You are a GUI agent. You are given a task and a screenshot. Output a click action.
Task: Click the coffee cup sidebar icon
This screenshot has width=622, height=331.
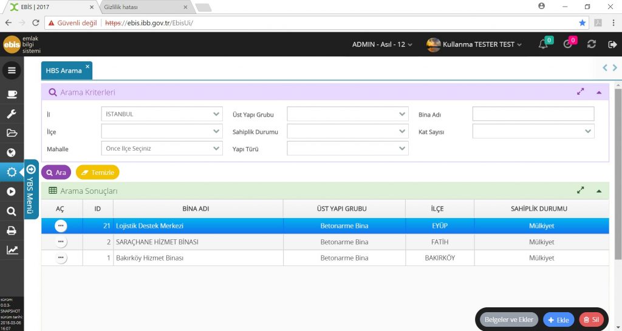(12, 94)
